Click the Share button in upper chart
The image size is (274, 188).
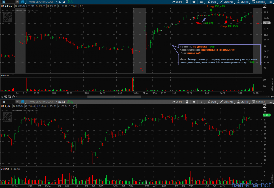[x=177, y=2]
